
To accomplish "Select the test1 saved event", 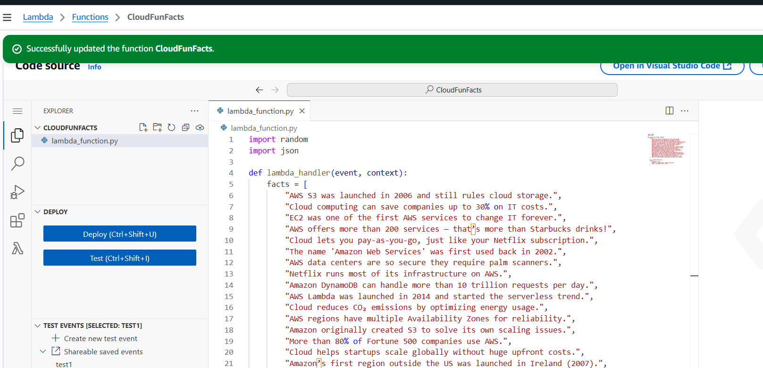I will point(64,364).
